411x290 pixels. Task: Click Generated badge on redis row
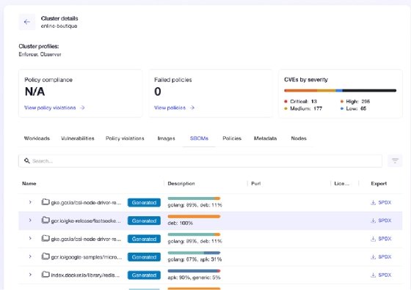144,275
